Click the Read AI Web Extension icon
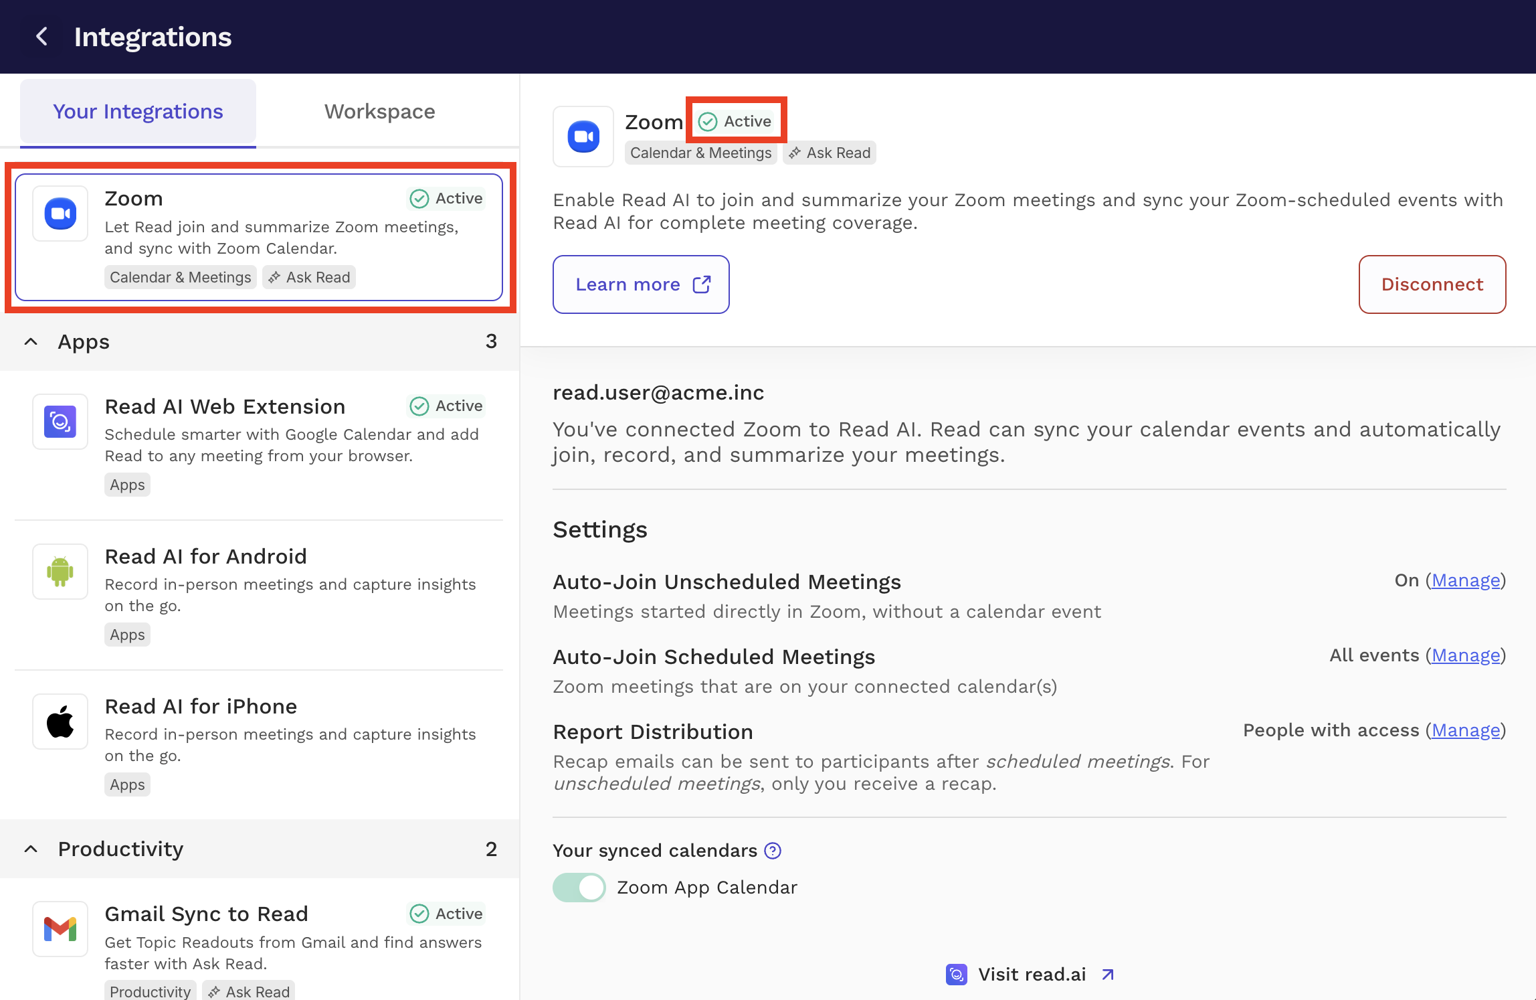This screenshot has height=1000, width=1536. point(60,422)
